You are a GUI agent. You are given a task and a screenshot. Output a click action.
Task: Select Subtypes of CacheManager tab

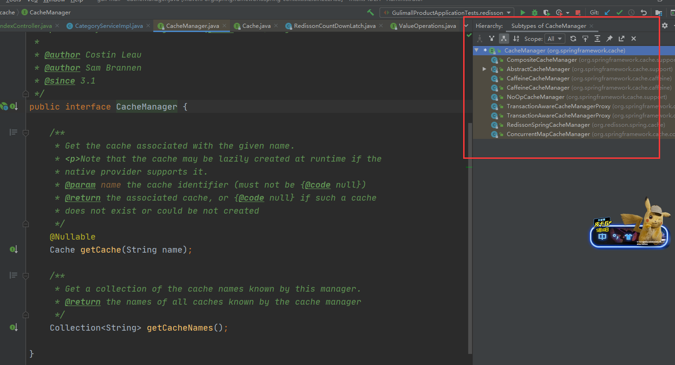(549, 26)
